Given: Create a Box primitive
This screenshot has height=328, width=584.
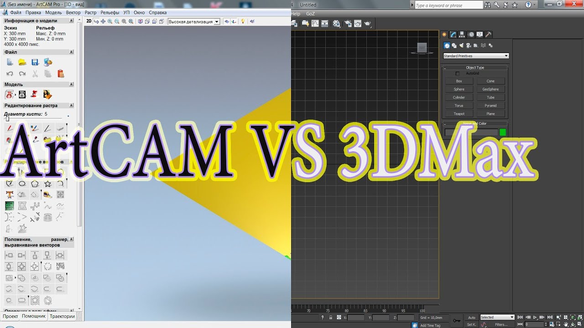Looking at the screenshot, I should click(x=459, y=81).
